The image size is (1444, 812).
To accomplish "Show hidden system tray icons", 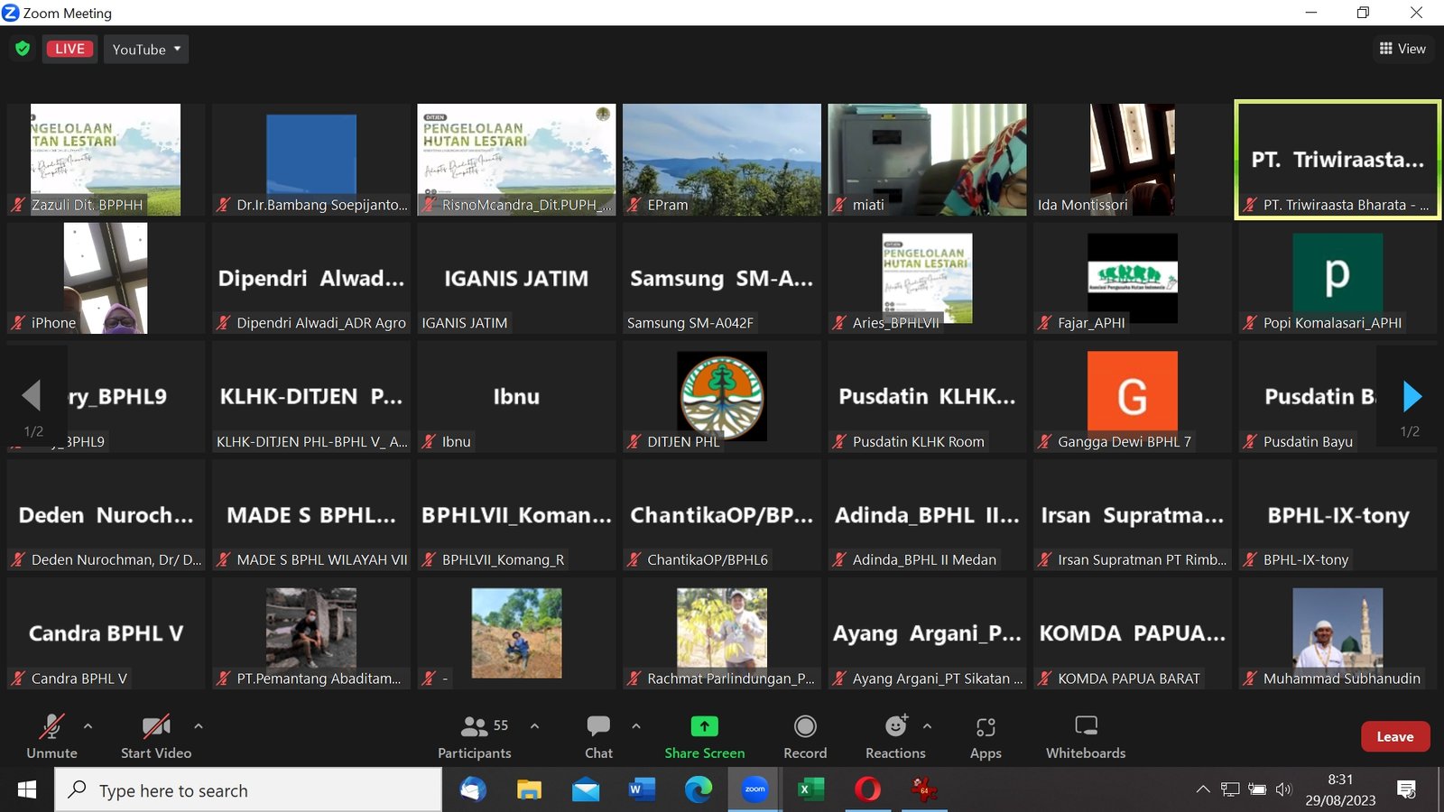I will [1203, 789].
